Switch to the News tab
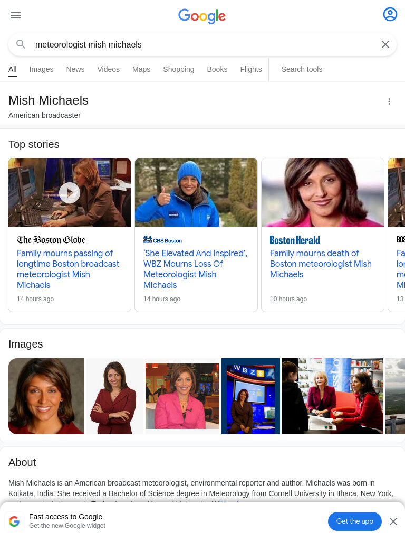The image size is (405, 541). click(x=75, y=69)
